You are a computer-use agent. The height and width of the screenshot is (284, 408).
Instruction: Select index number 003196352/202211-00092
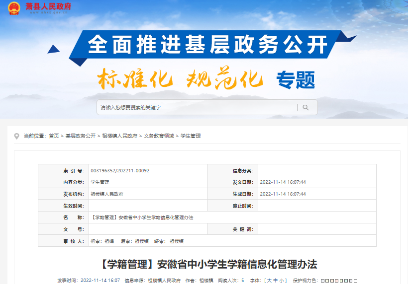coord(120,171)
